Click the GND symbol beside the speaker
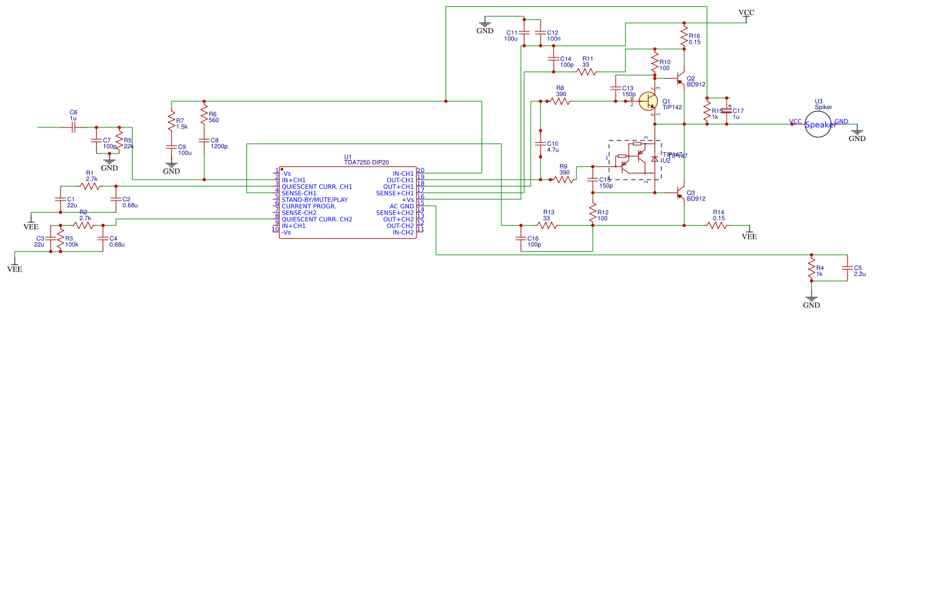Screen dimensions: 935x608 point(857,135)
